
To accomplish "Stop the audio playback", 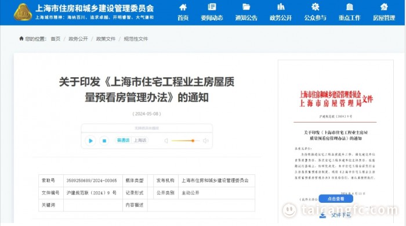I will pos(104,141).
